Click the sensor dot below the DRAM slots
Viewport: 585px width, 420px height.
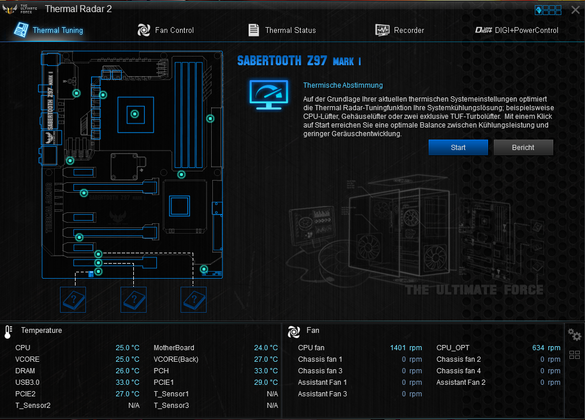click(181, 174)
